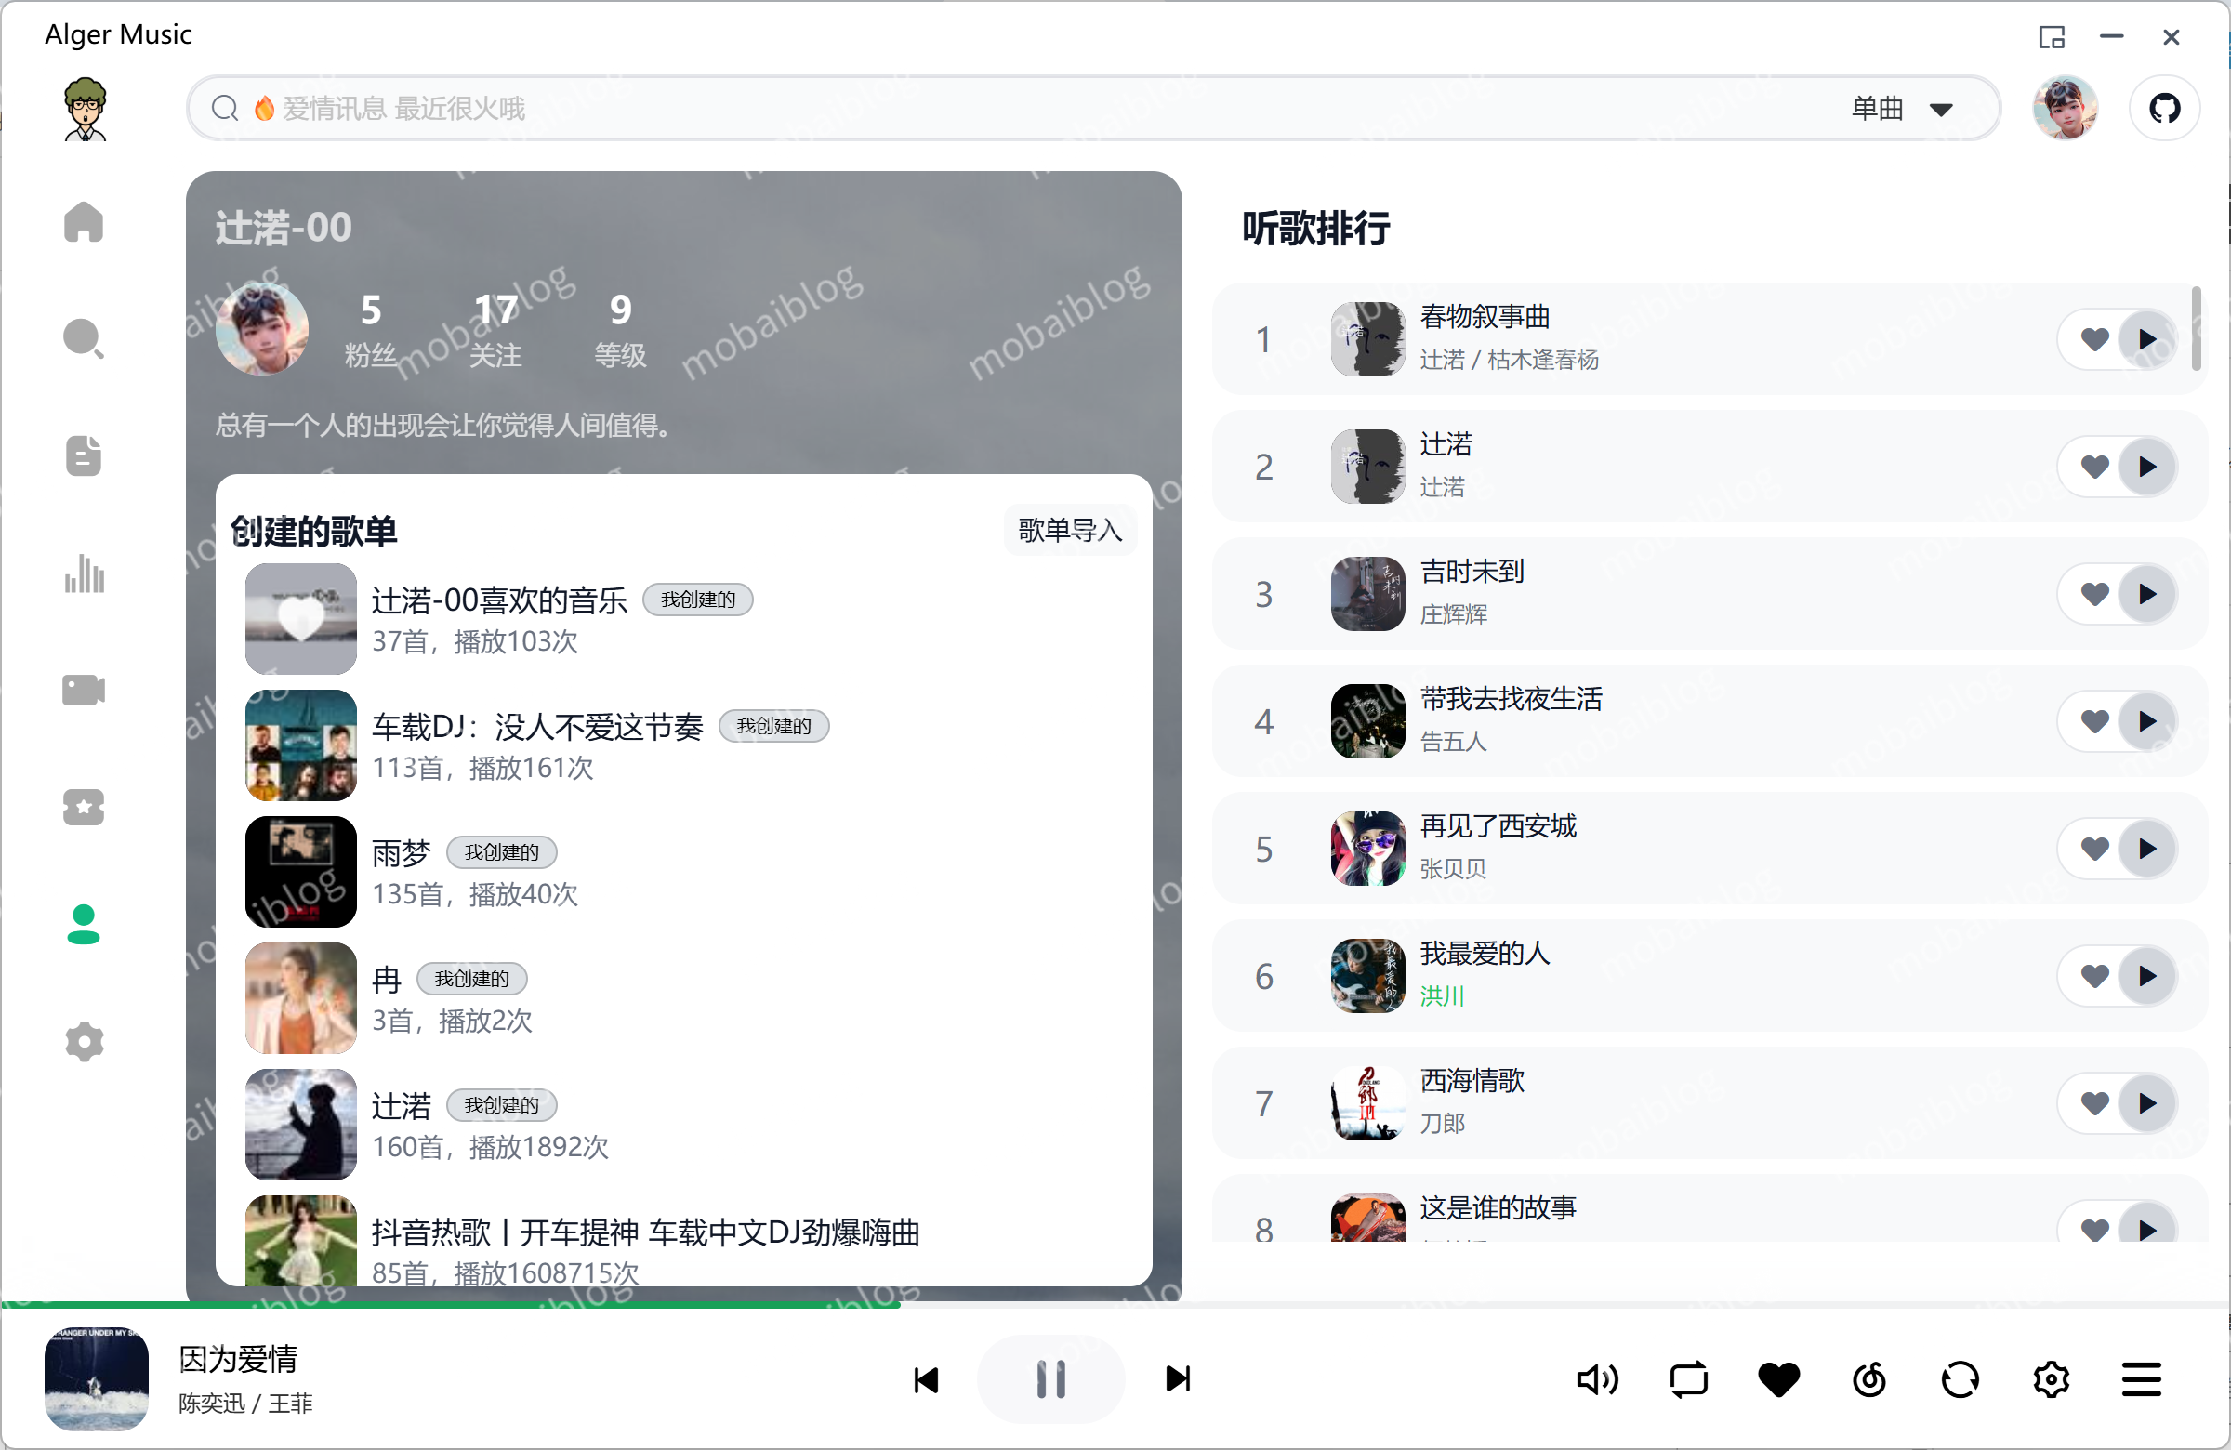
Task: Open application Settings from the sidebar
Action: pos(84,1042)
